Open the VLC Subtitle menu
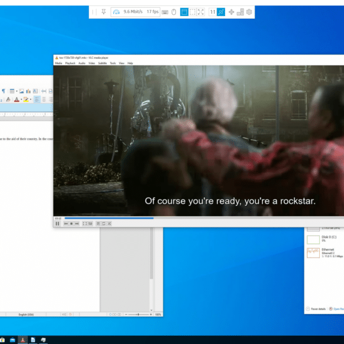 [x=102, y=63]
